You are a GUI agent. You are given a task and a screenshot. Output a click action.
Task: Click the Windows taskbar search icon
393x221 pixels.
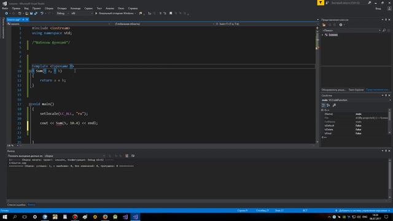click(15, 217)
